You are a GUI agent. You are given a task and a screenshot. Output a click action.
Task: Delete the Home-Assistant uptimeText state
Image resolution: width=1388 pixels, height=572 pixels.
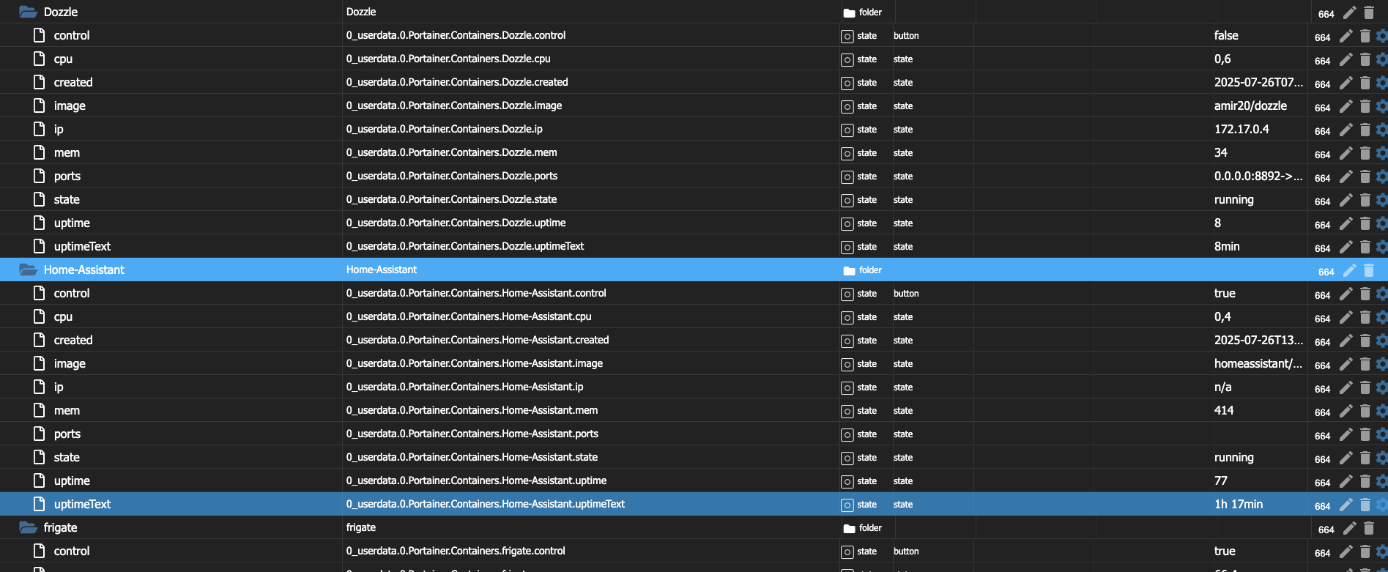click(1365, 505)
